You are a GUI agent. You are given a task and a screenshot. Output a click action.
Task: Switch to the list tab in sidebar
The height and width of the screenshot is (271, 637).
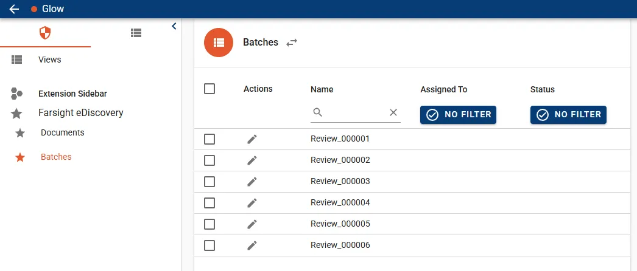[136, 33]
